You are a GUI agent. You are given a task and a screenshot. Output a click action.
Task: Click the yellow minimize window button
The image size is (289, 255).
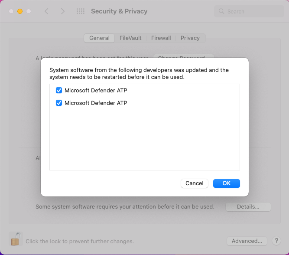pos(20,11)
